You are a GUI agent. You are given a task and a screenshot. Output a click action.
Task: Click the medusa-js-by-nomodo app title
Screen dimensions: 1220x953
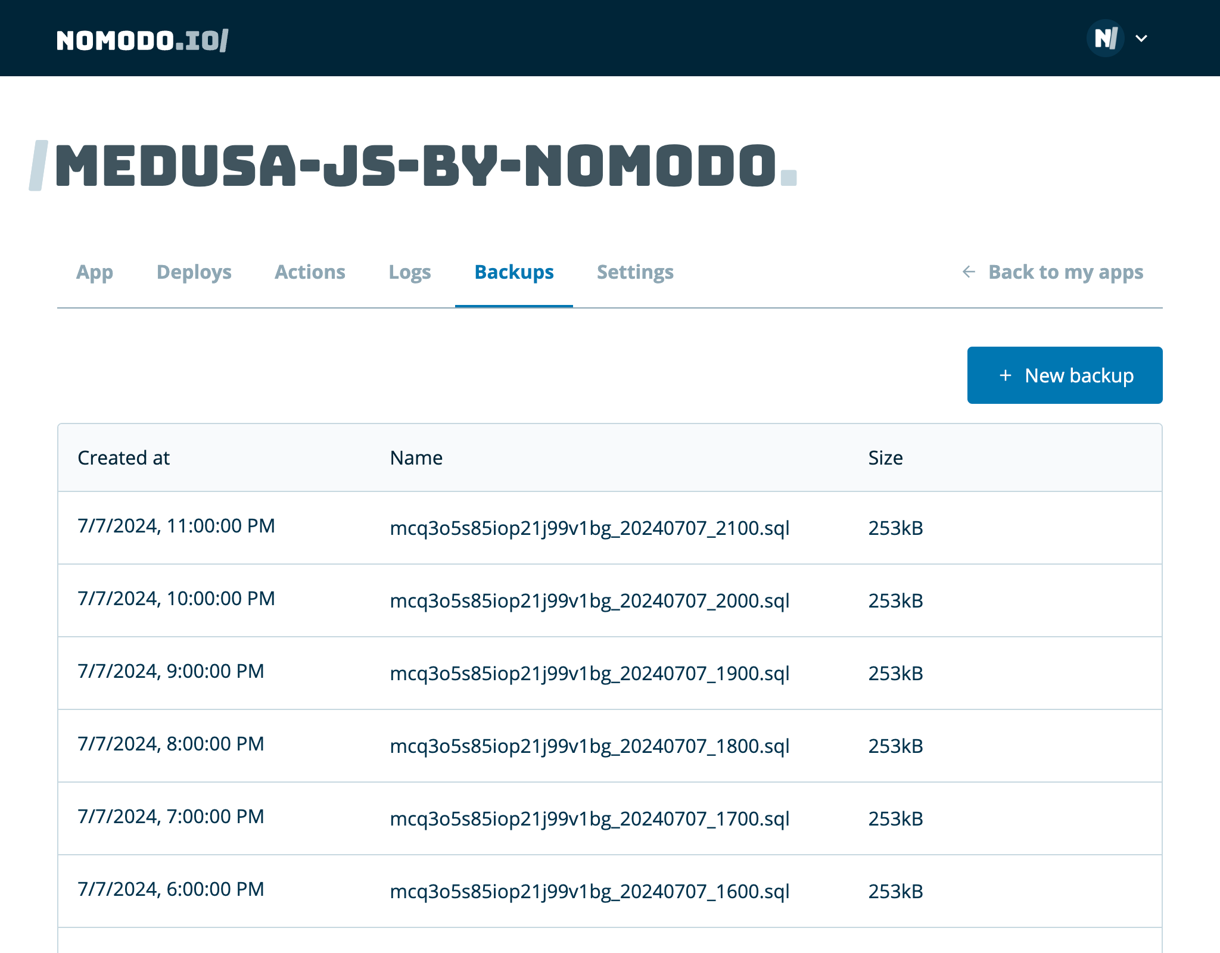click(415, 166)
